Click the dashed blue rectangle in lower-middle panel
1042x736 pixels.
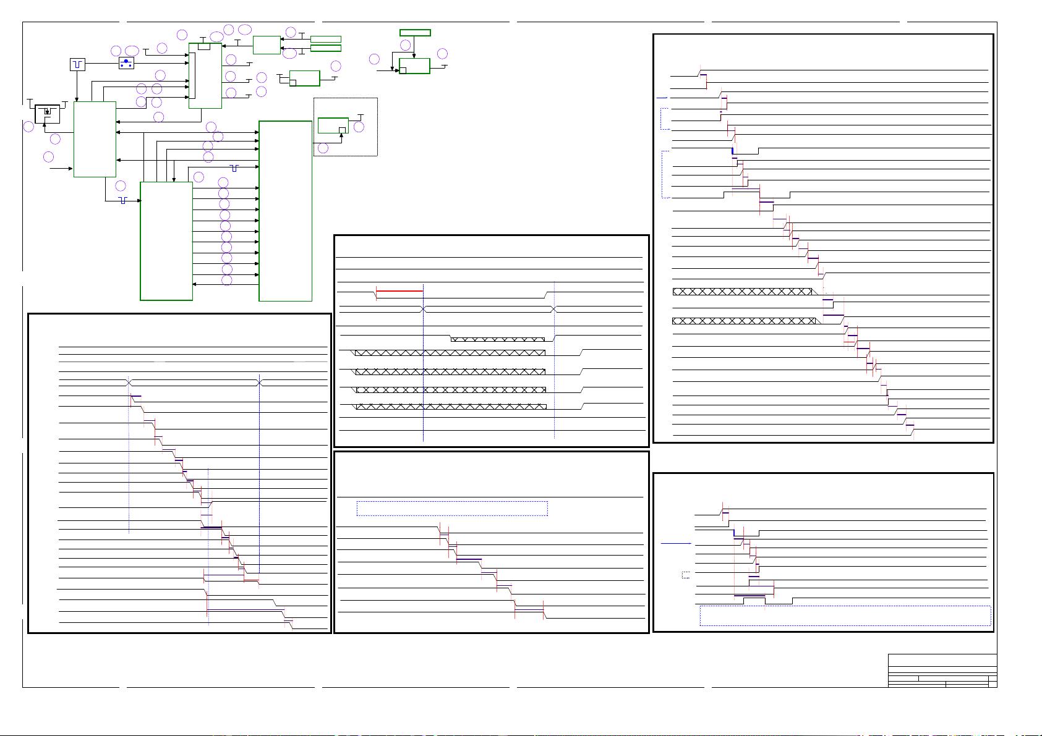point(452,509)
